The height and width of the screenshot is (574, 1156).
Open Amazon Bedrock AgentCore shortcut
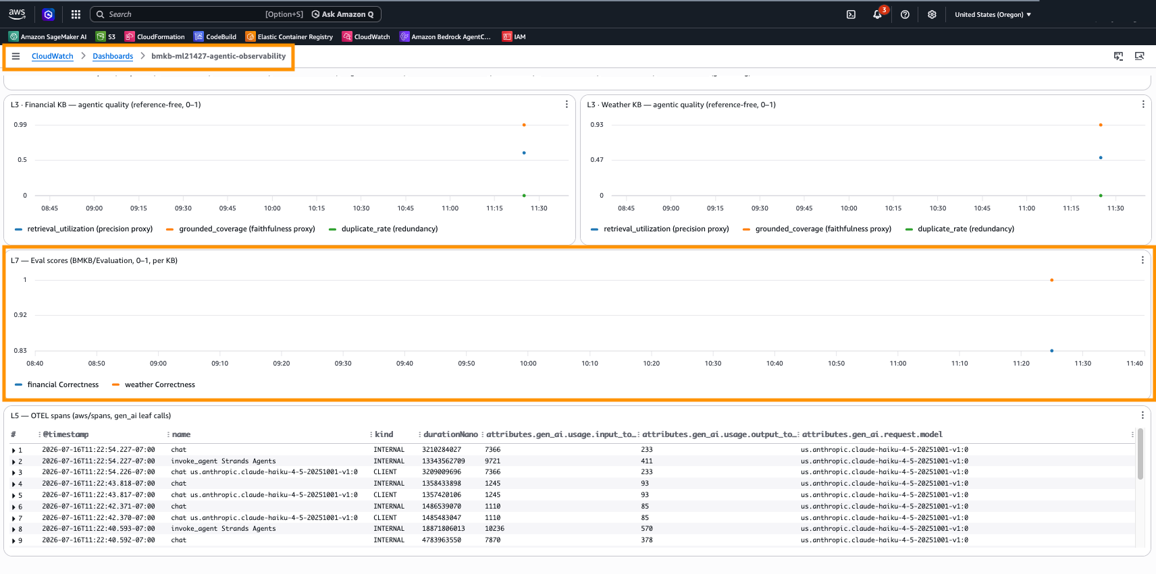(445, 36)
